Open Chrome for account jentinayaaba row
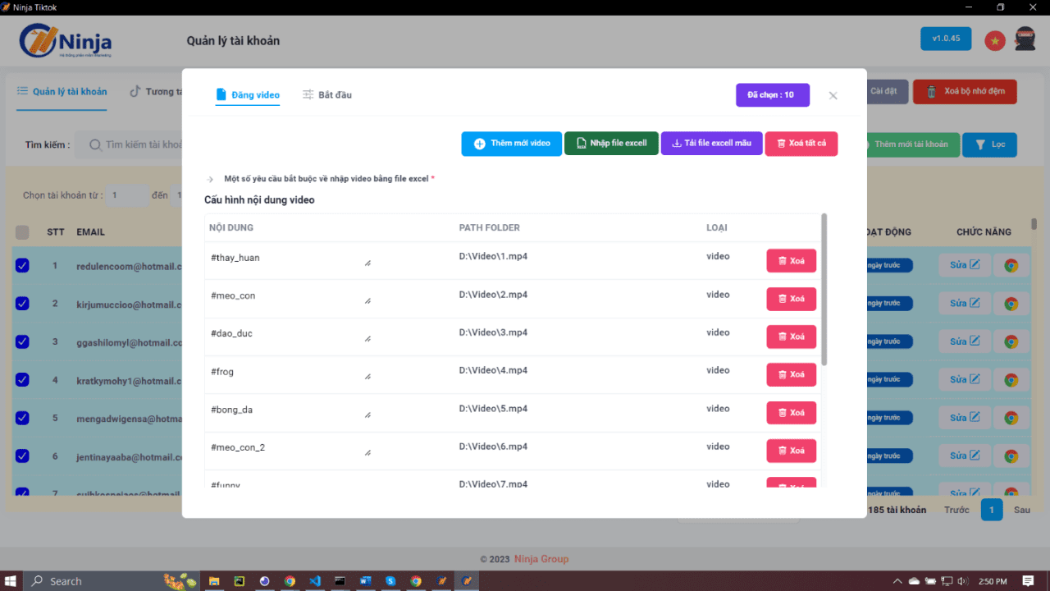The width and height of the screenshot is (1050, 591). (x=1011, y=456)
